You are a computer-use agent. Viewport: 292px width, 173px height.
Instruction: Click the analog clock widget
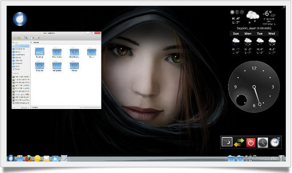tap(254, 87)
